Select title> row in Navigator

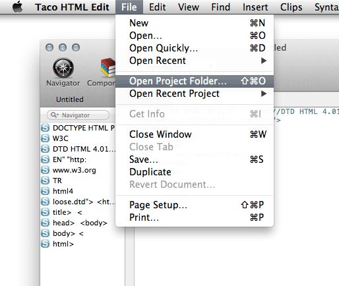pos(78,212)
